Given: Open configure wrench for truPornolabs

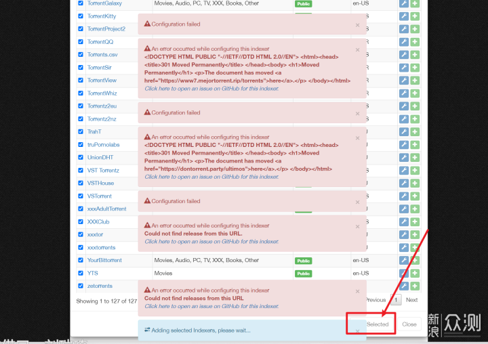Looking at the screenshot, I should pos(404,145).
